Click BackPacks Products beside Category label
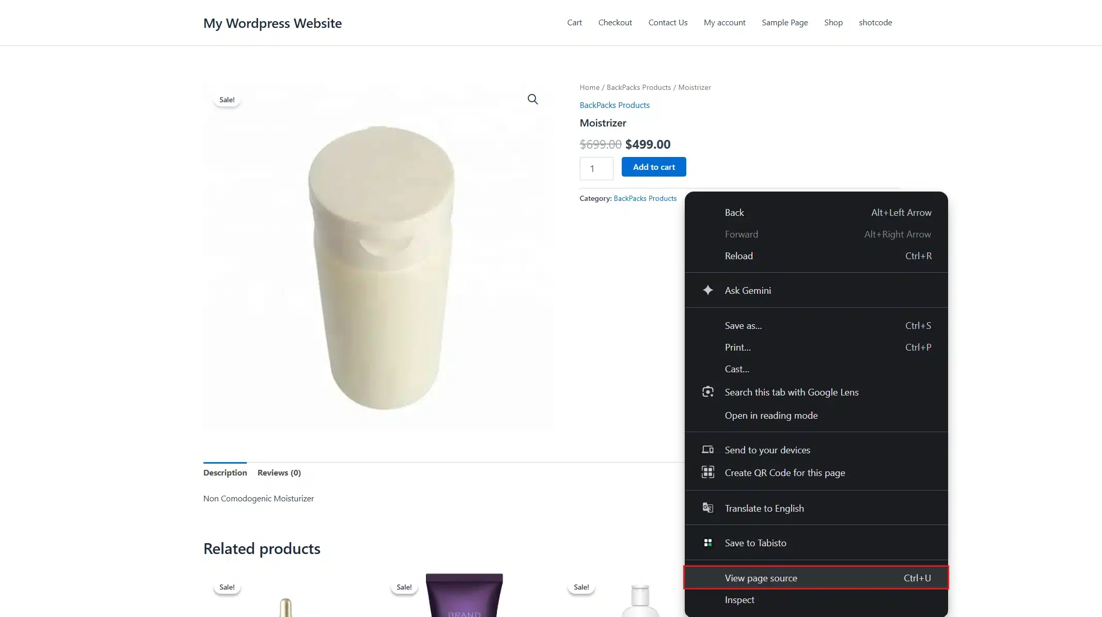Screen dimensions: 1102x617 pyautogui.click(x=645, y=198)
